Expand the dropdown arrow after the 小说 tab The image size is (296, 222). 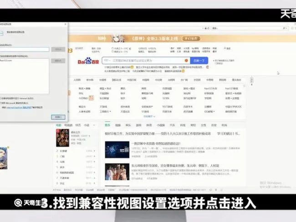pyautogui.click(x=94, y=125)
